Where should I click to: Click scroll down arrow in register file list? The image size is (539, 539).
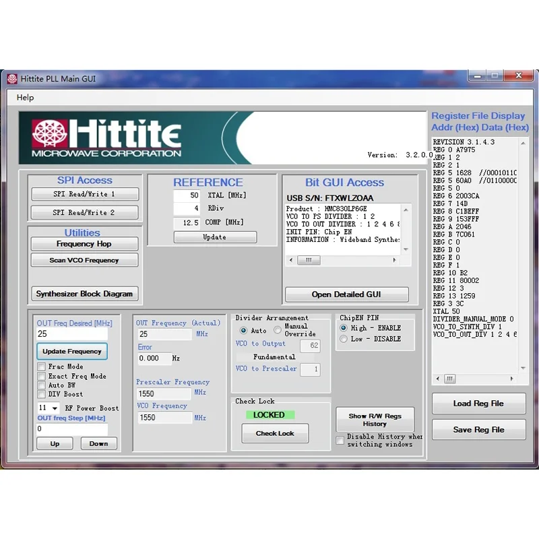(x=524, y=368)
